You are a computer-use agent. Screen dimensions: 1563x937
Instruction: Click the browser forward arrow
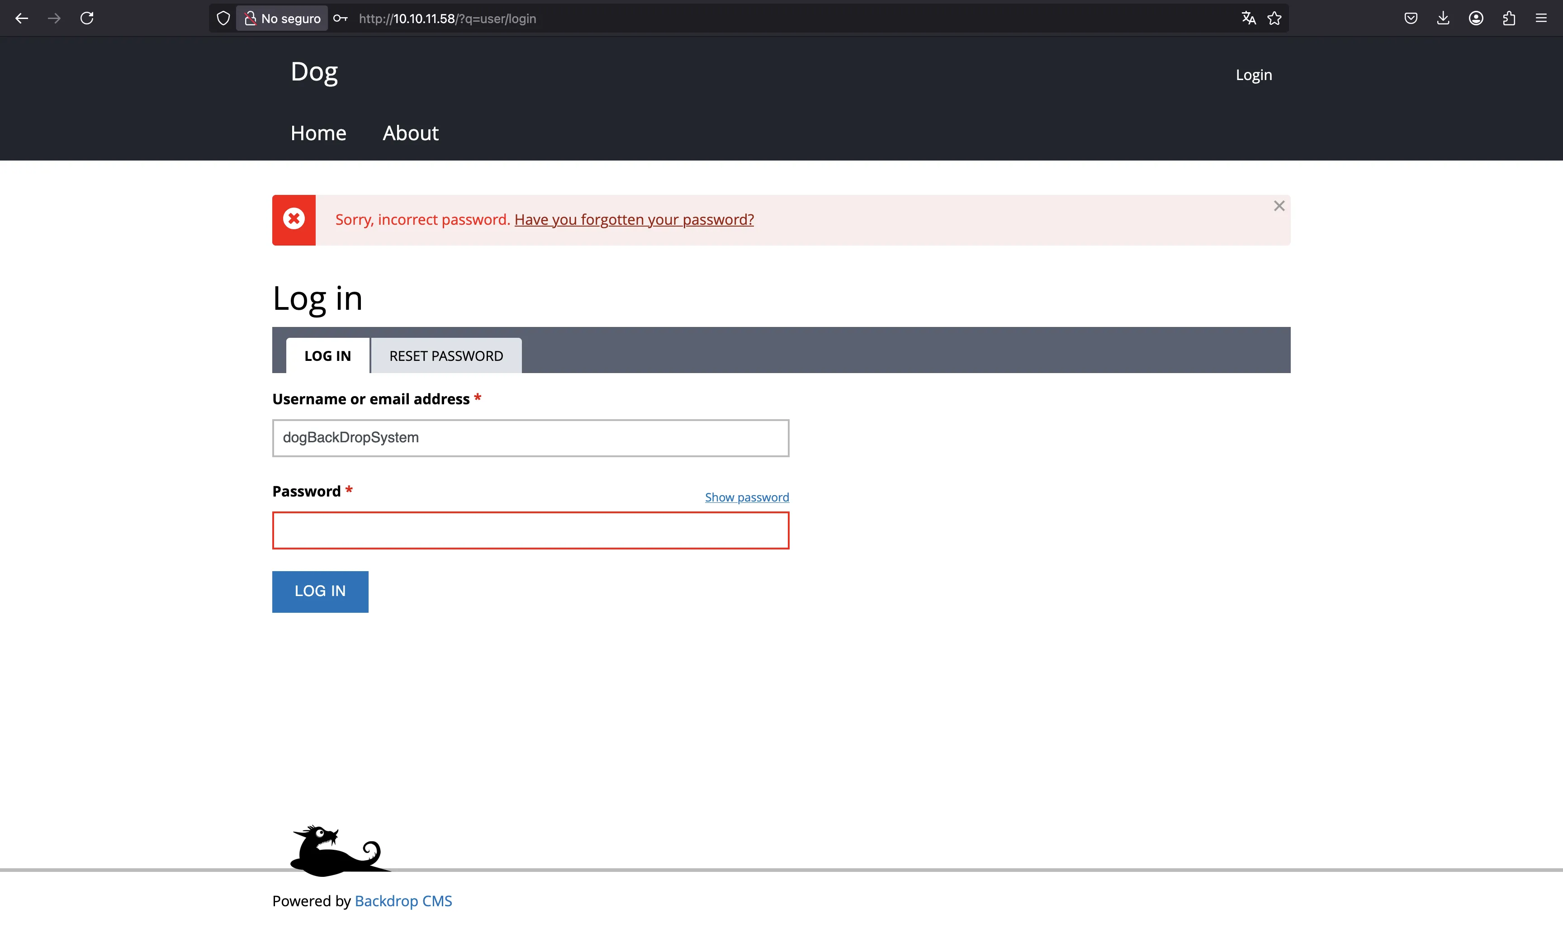tap(54, 18)
